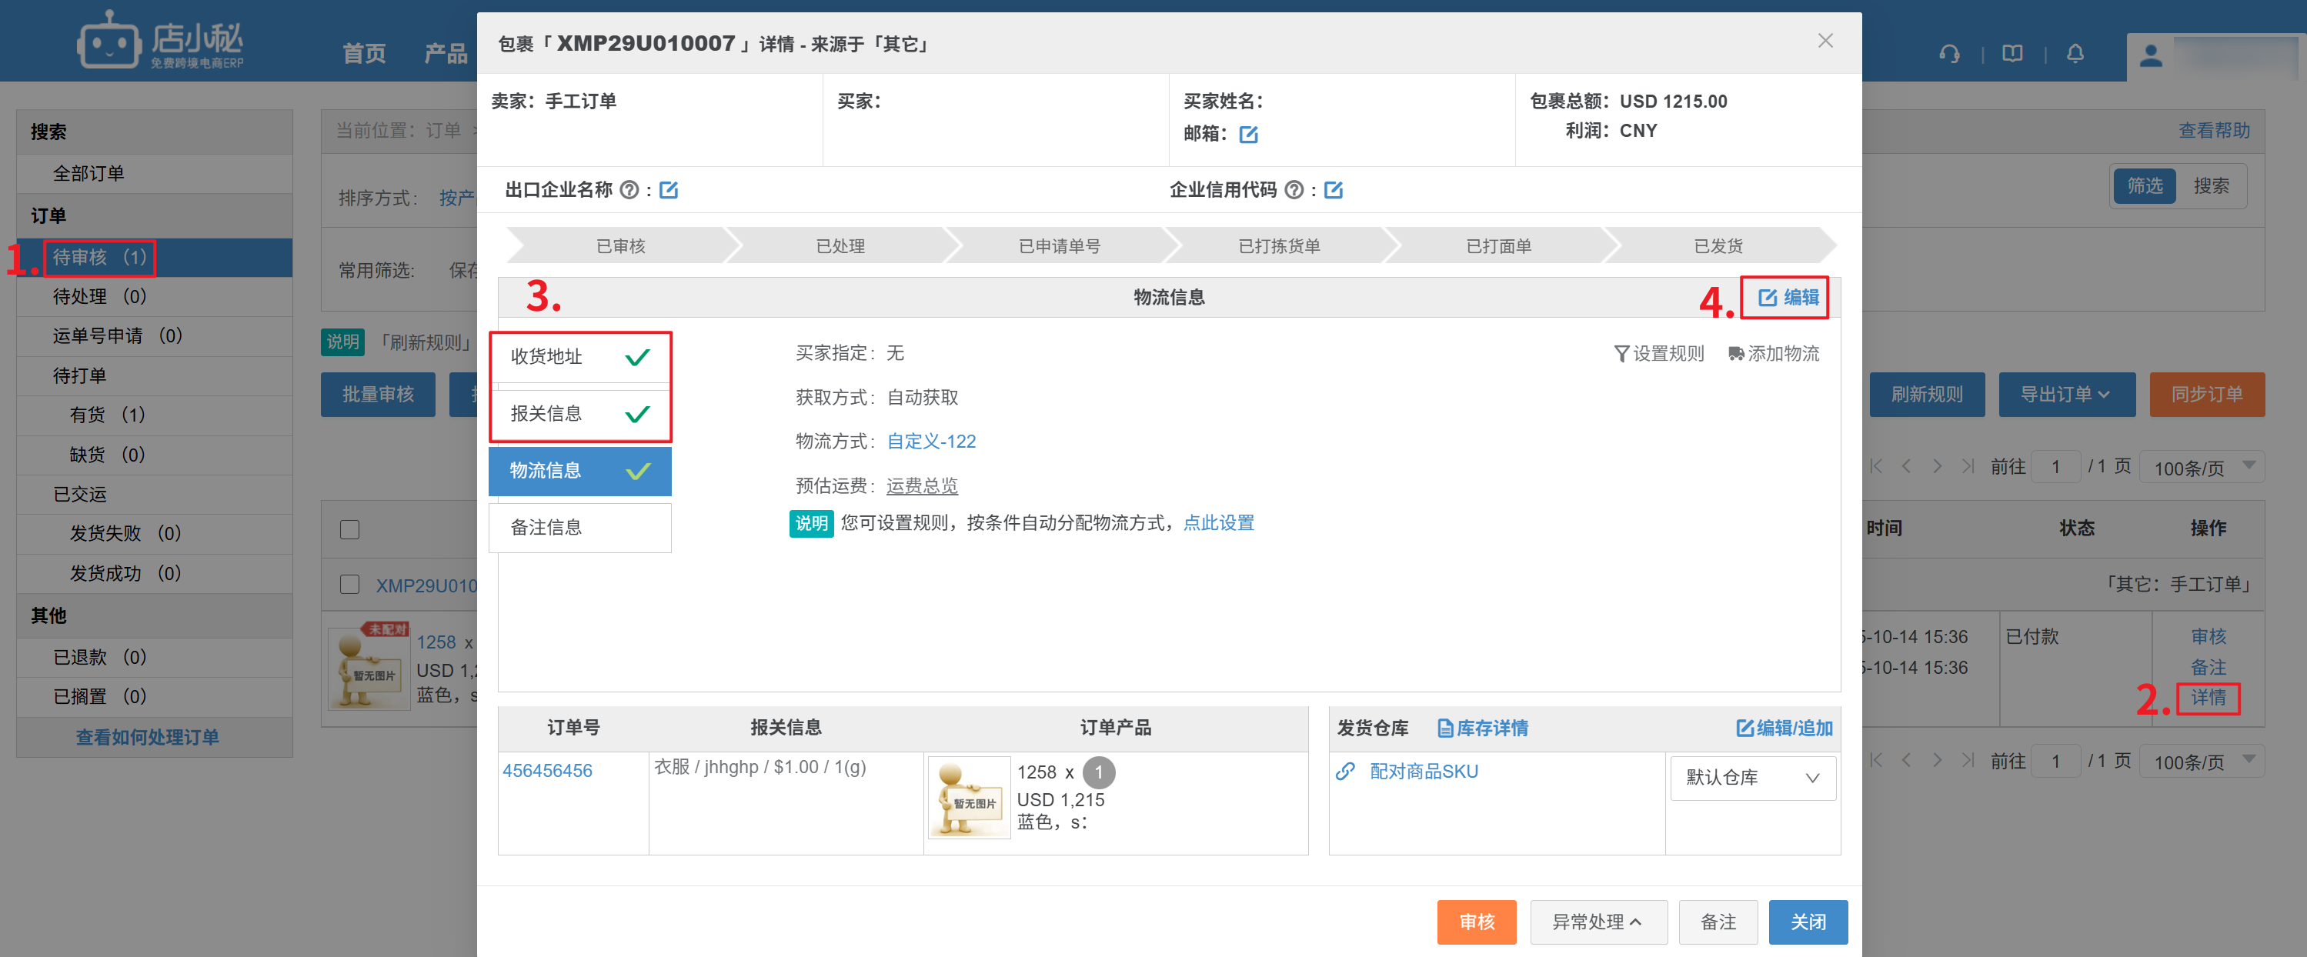Click the page number input field
The image size is (2307, 957).
coord(2055,466)
